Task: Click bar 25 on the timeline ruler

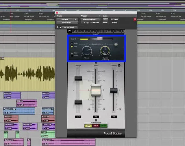Action: [17, 10]
